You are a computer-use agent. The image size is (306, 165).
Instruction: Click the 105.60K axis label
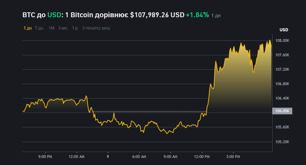(x=282, y=127)
